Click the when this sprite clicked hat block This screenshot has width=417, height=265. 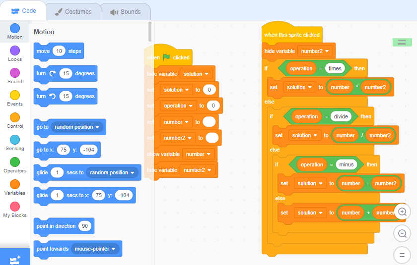[292, 35]
